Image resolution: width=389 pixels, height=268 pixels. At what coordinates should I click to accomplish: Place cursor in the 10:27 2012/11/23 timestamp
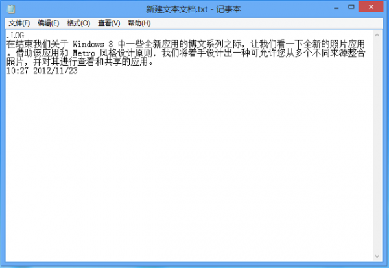[x=41, y=71]
